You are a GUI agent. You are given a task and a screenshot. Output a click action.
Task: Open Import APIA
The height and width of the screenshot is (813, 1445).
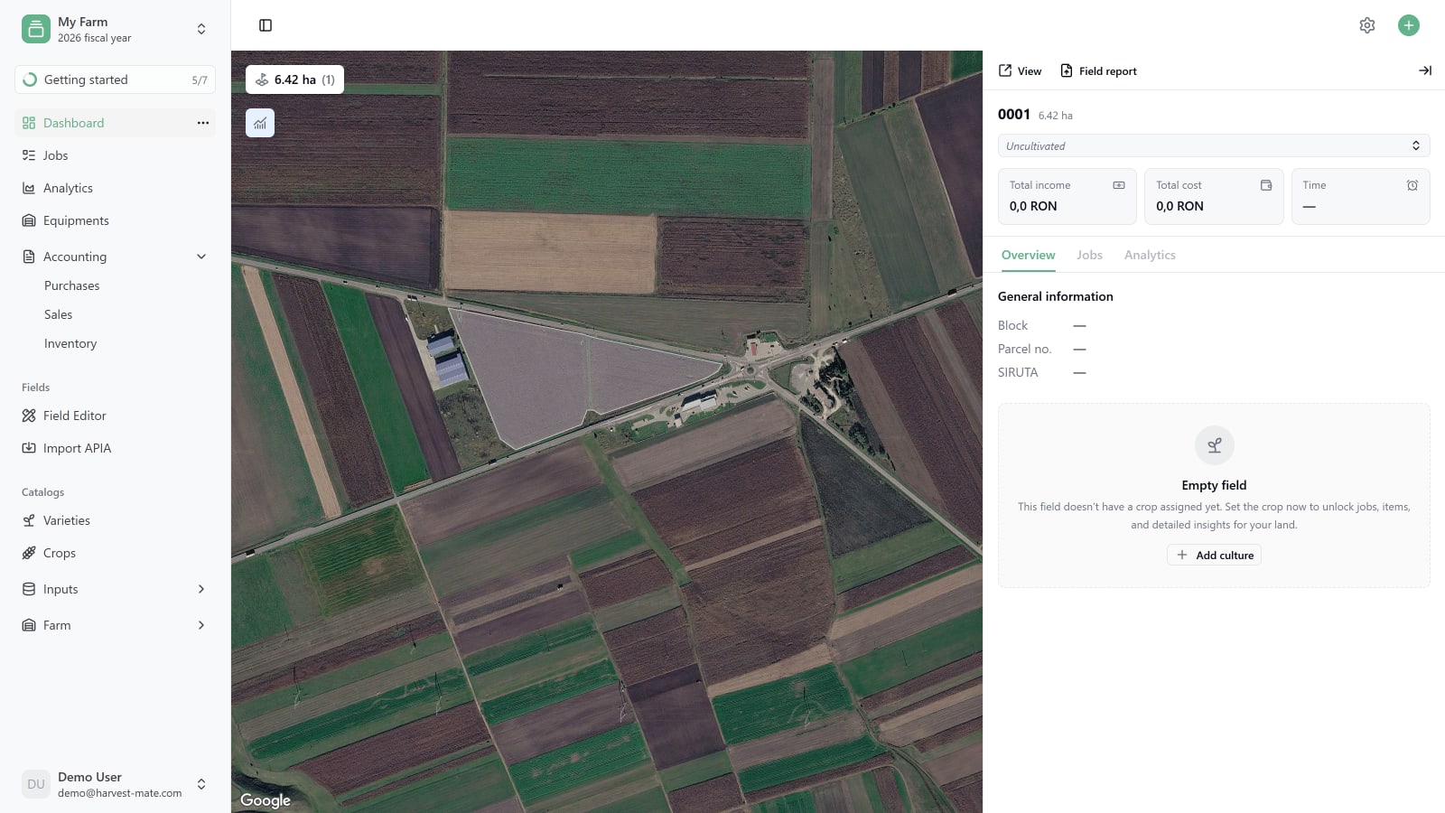click(116, 448)
